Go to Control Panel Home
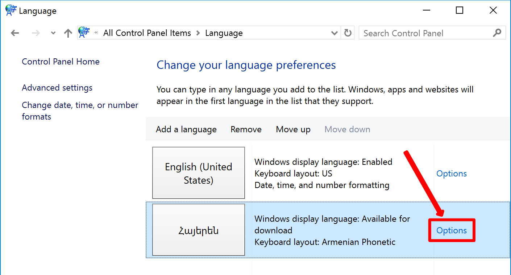Screen dimensions: 511x275 click(61, 62)
